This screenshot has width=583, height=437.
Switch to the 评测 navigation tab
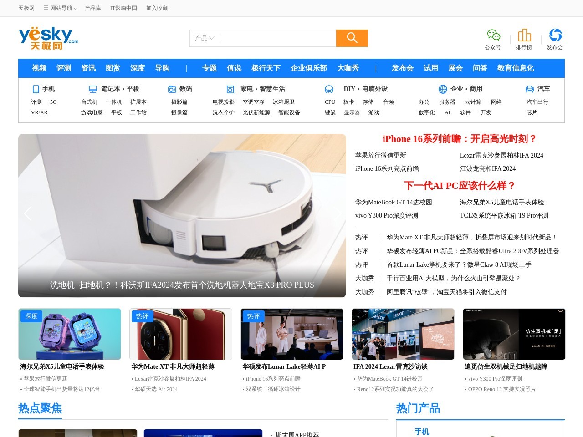coord(63,68)
